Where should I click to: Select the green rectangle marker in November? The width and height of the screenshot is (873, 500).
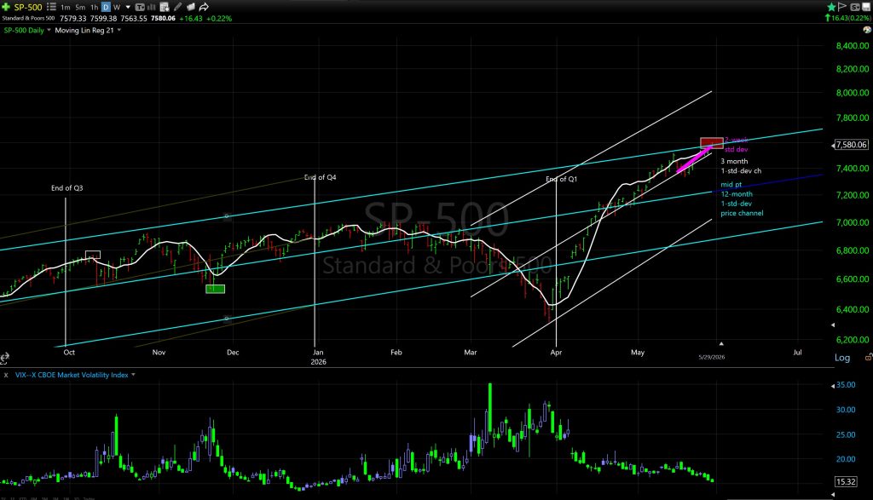click(x=215, y=289)
